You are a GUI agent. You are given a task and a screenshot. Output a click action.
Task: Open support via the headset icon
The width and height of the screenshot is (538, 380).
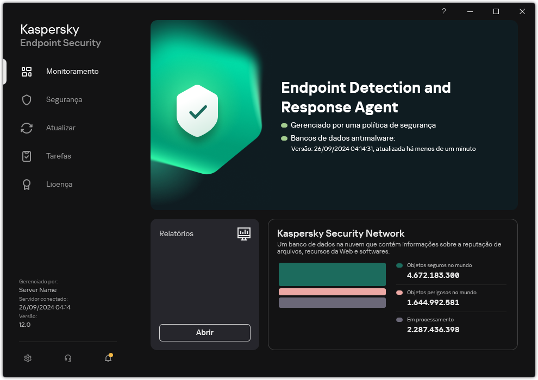pyautogui.click(x=68, y=358)
